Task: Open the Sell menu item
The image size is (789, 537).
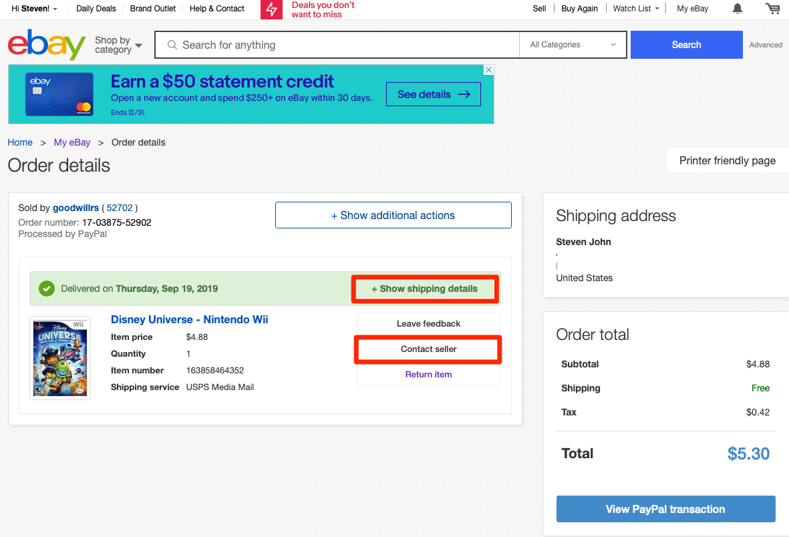Action: point(539,9)
